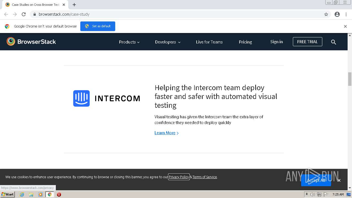This screenshot has height=198, width=352.
Task: Open the Windows Start menu
Action: pos(8,194)
